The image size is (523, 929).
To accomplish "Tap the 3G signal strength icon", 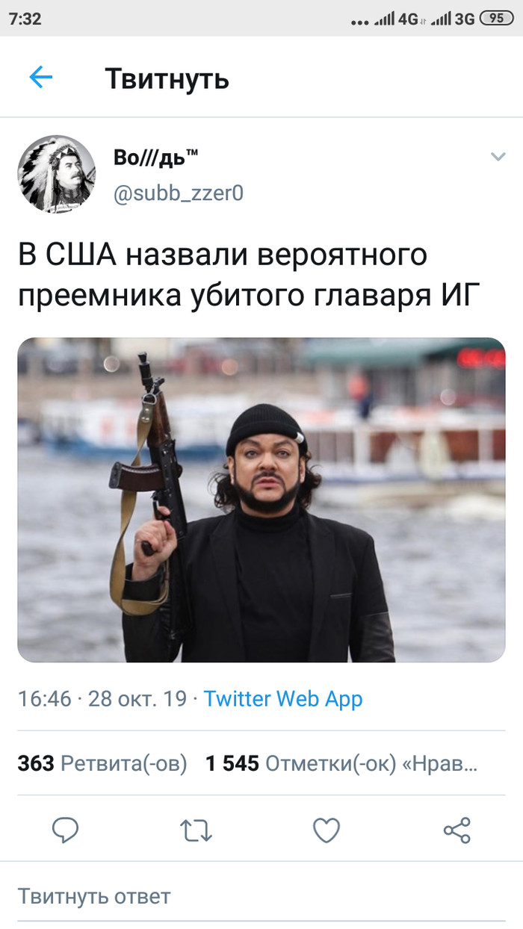I will point(454,19).
